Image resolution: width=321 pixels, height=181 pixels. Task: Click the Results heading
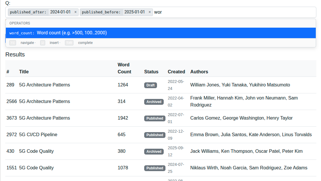tap(15, 54)
